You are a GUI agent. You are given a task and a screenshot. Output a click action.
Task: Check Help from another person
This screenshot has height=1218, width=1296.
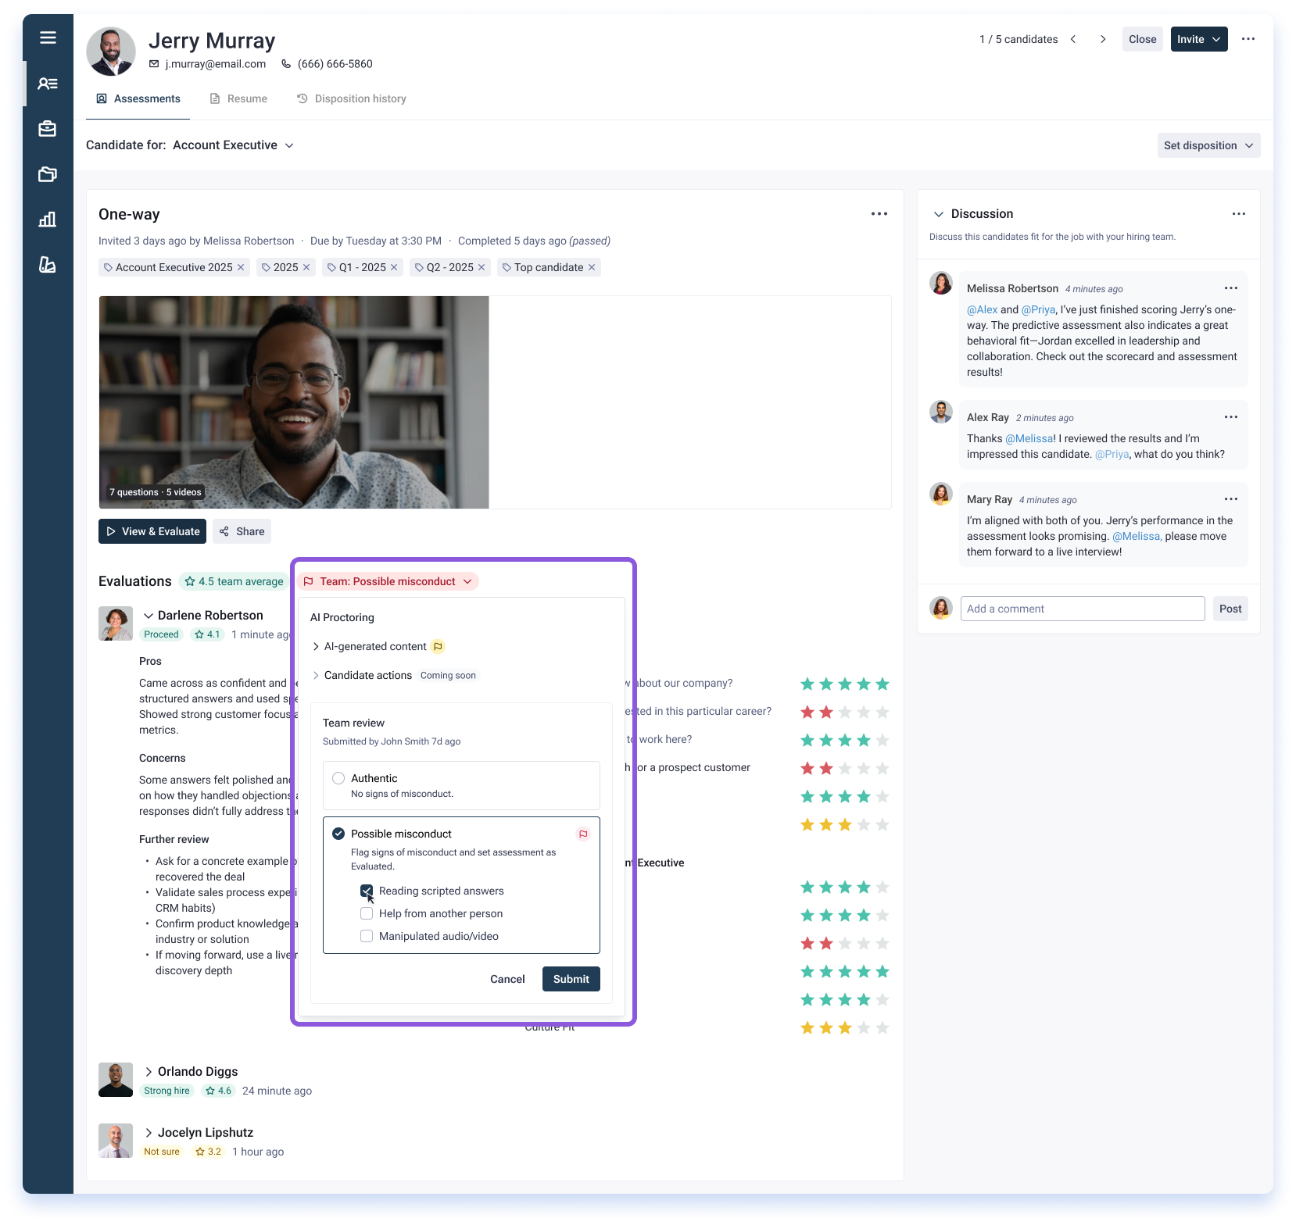[367, 913]
